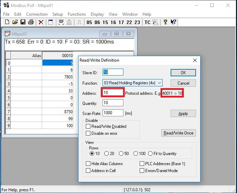Select function 17 in the toolbar
This screenshot has height=193, width=237.
[121, 22]
